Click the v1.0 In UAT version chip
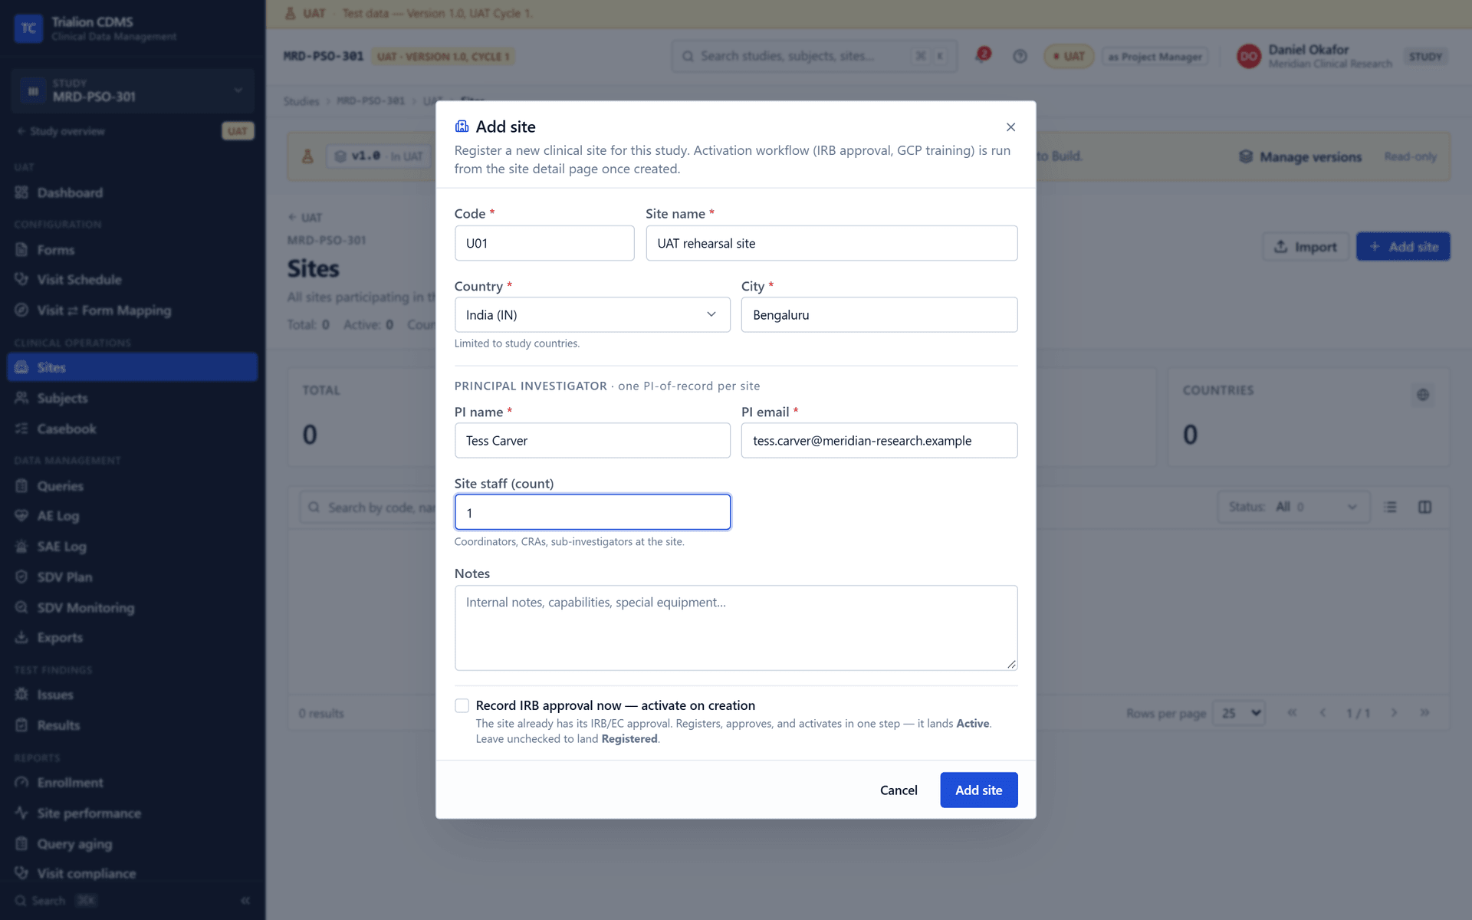This screenshot has height=920, width=1472. (378, 156)
